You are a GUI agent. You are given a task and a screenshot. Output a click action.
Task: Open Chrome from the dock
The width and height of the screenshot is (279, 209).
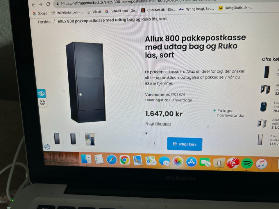tap(125, 160)
